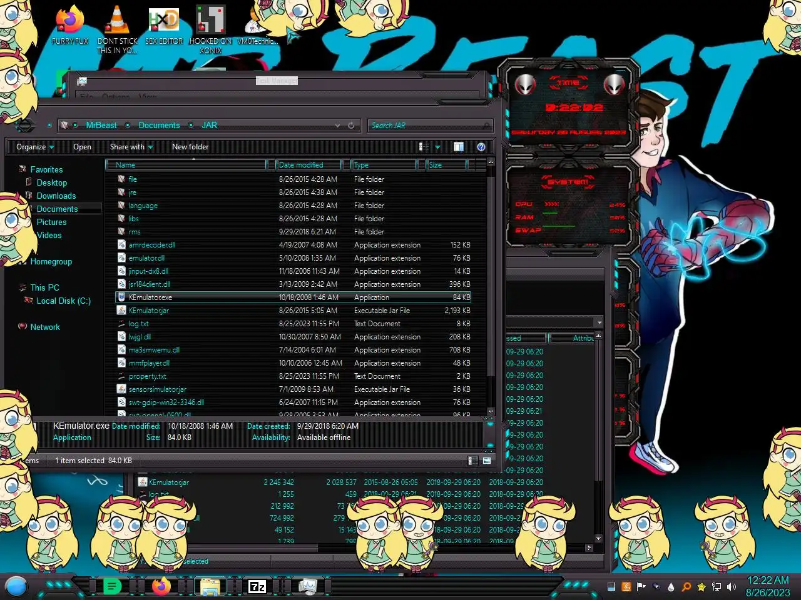Open Firefox from the taskbar
This screenshot has width=801, height=600.
tap(161, 586)
